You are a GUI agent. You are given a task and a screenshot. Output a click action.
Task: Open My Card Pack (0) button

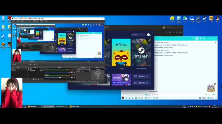(141, 83)
